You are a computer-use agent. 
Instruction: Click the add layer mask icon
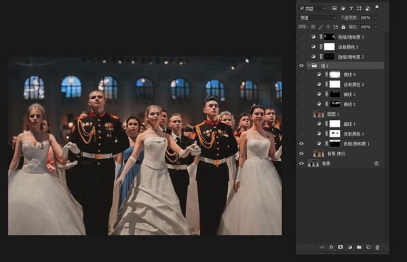[341, 247]
